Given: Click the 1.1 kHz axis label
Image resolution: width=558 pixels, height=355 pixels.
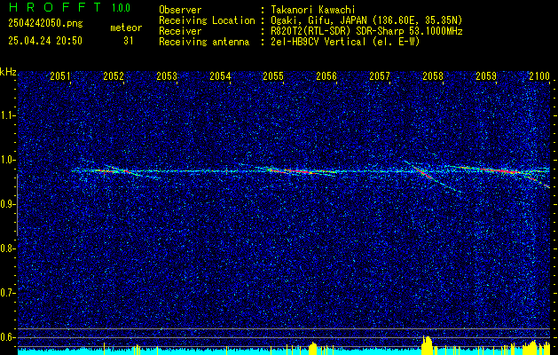Looking at the screenshot, I should (7, 115).
